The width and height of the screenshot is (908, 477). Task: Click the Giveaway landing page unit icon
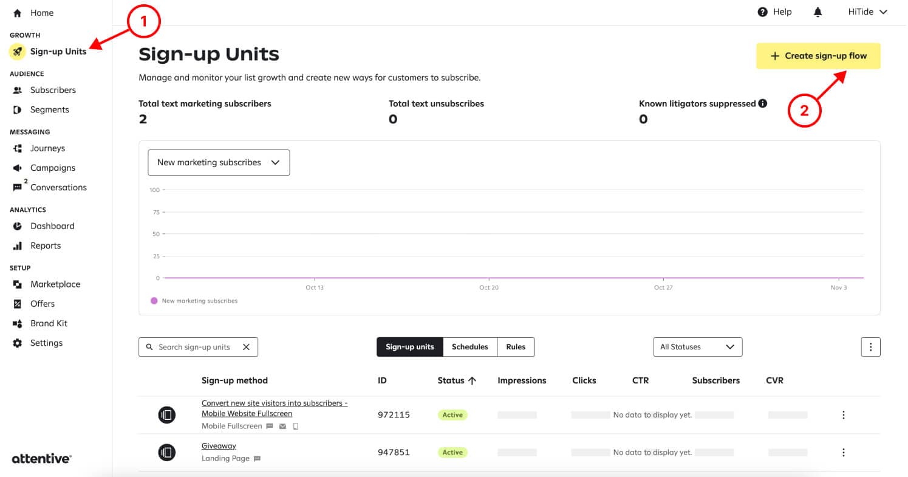(166, 453)
